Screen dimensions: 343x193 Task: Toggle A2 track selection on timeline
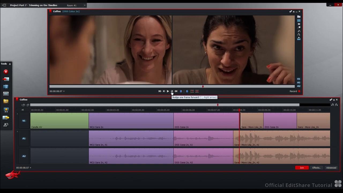24,156
